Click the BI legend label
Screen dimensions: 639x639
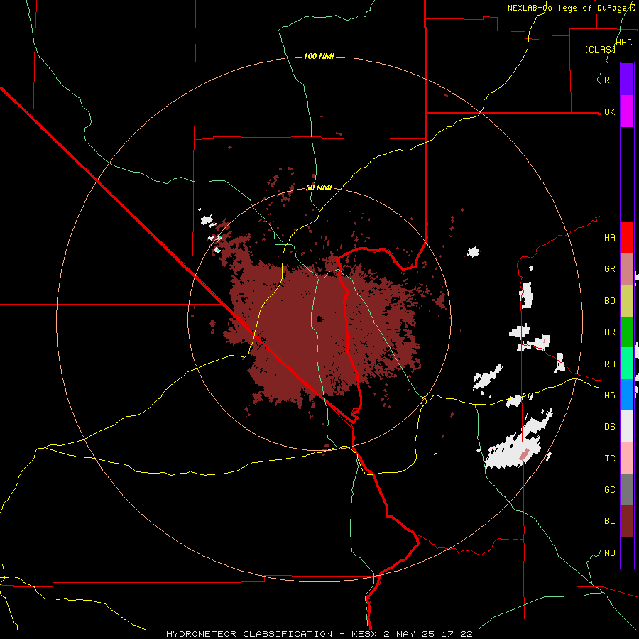(609, 521)
